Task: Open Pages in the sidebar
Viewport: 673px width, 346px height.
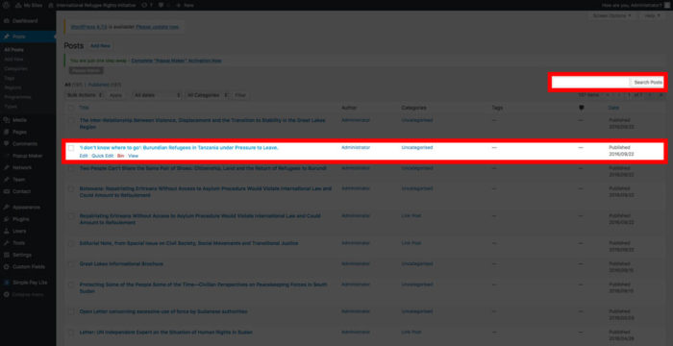Action: click(x=19, y=132)
